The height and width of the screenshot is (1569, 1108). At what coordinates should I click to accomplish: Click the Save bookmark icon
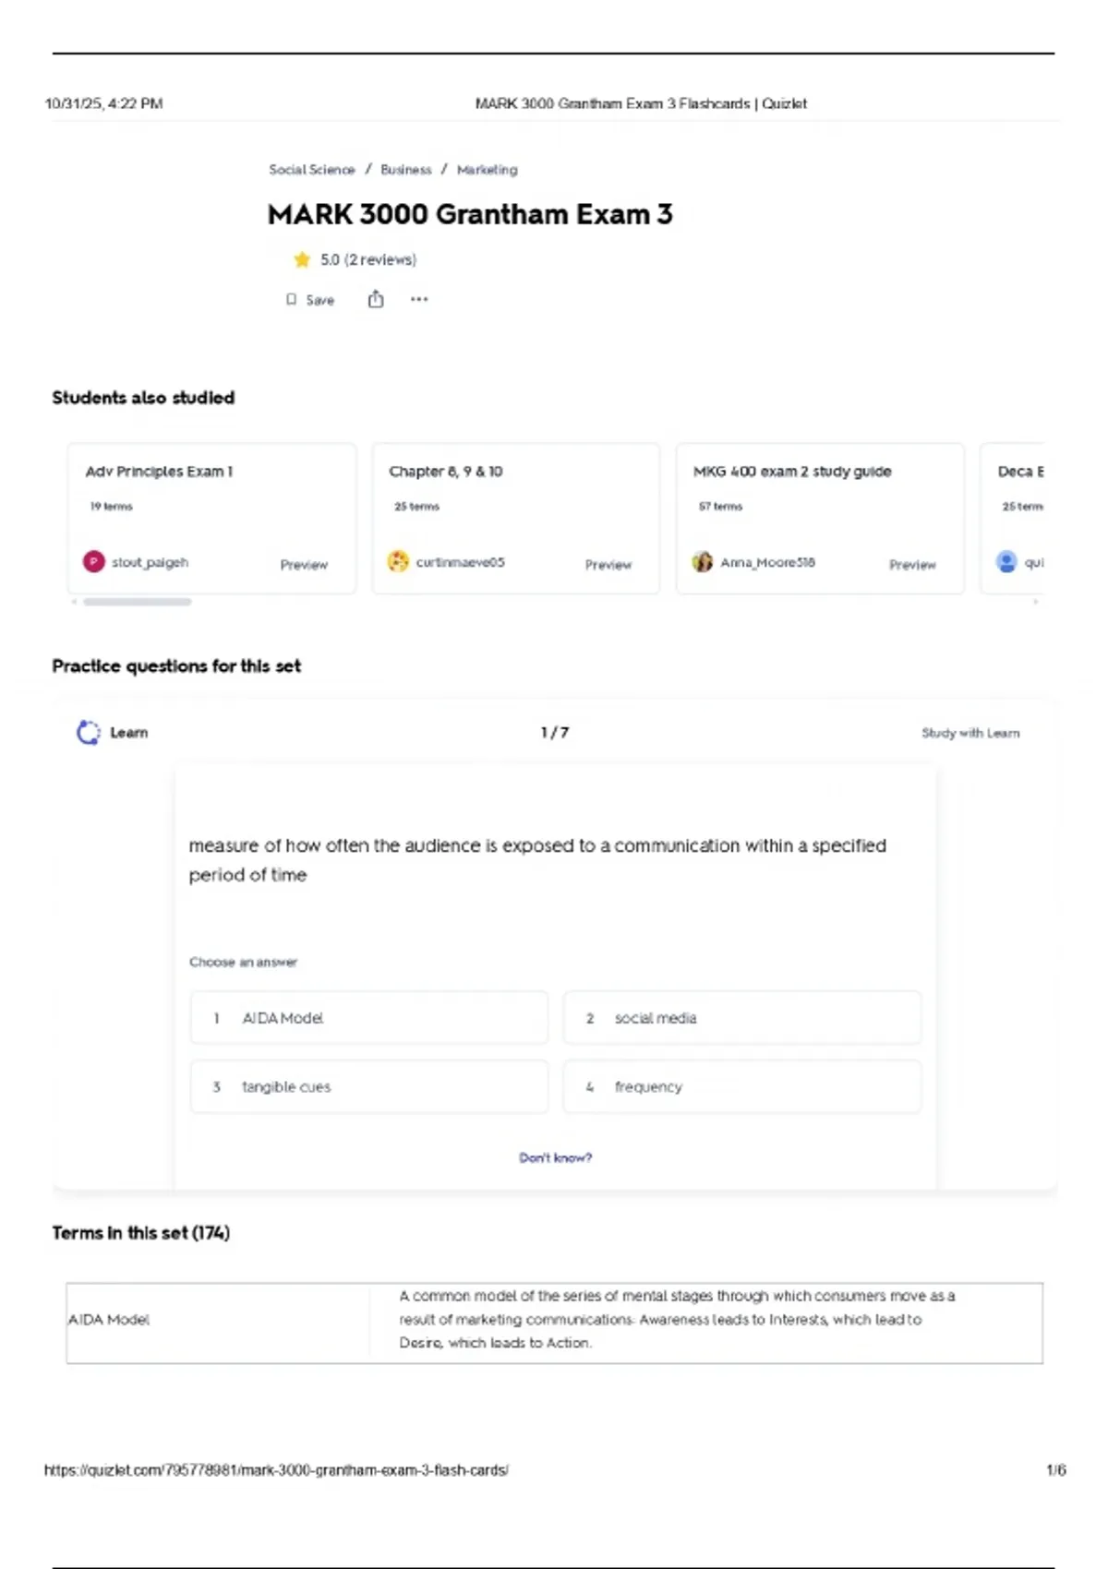click(292, 300)
